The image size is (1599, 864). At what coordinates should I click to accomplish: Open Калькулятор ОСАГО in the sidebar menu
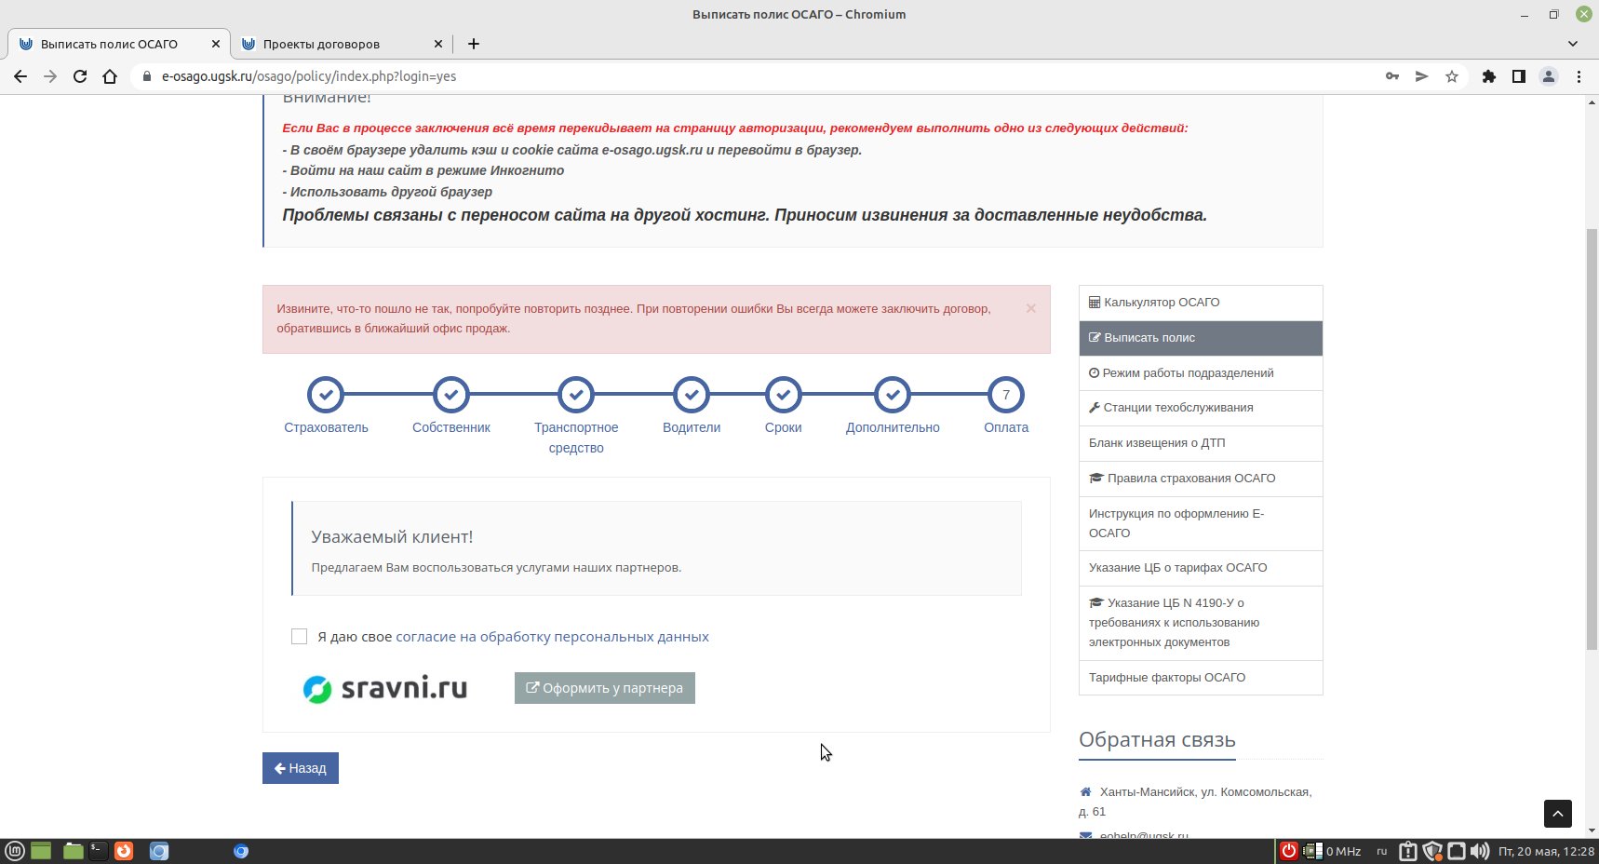[x=1201, y=303]
